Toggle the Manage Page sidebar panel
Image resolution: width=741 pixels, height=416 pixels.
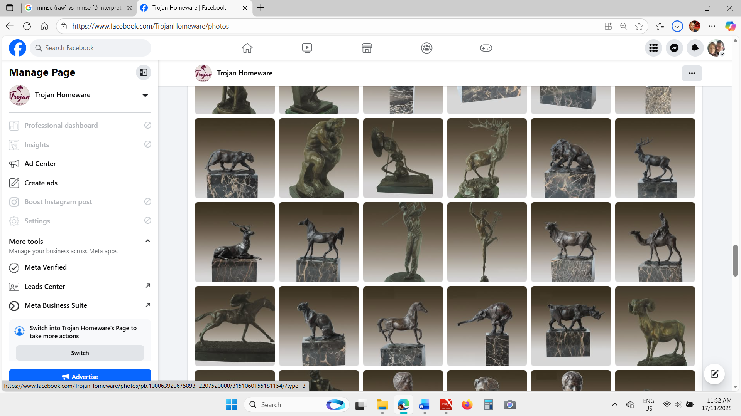pyautogui.click(x=144, y=72)
